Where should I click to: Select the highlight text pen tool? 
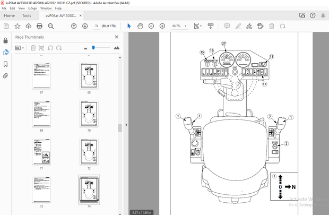click(x=238, y=26)
